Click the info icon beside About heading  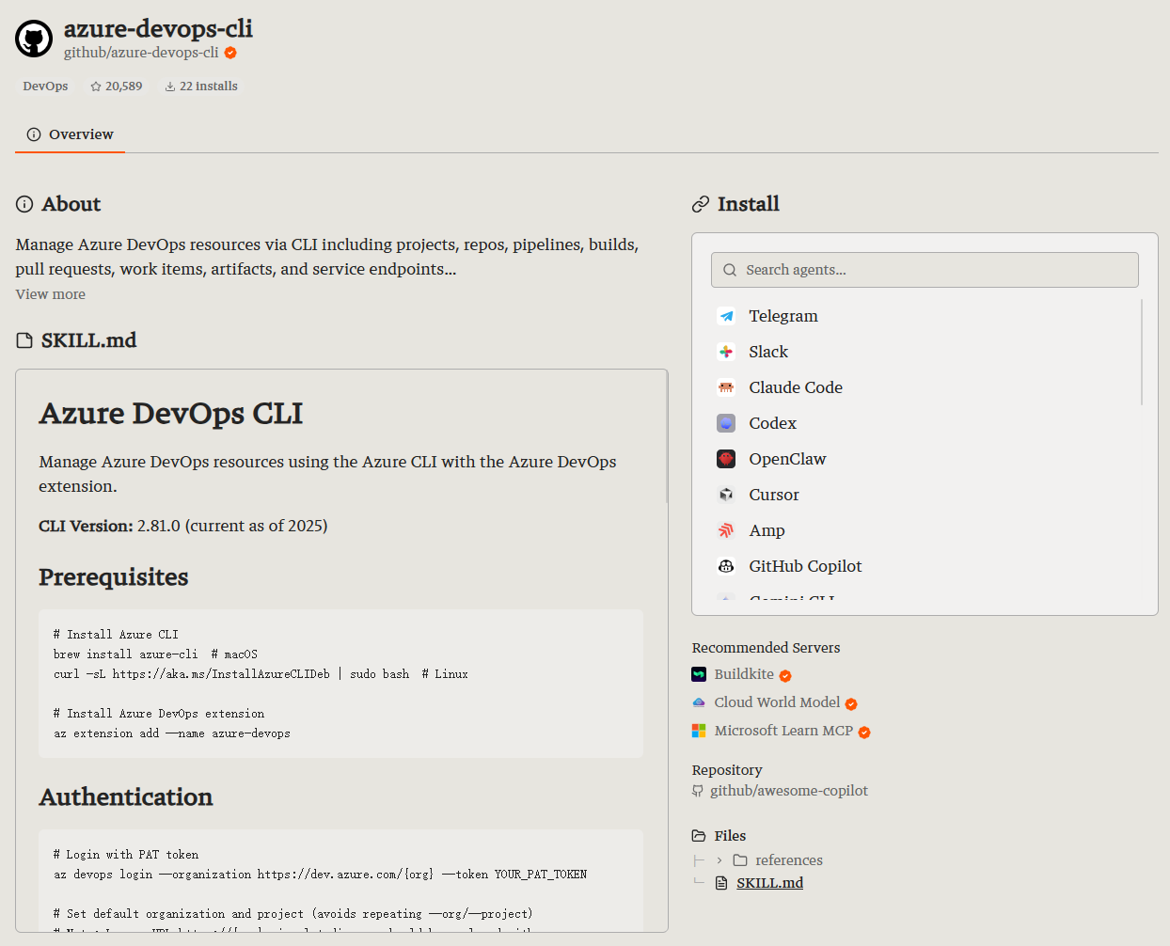click(24, 204)
